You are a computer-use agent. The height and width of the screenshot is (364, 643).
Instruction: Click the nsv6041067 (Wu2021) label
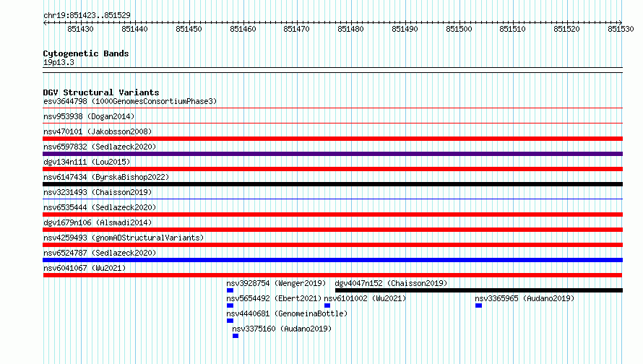(85, 268)
